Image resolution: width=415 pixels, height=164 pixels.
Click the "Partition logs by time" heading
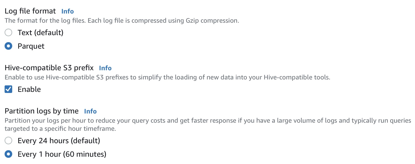pyautogui.click(x=42, y=111)
